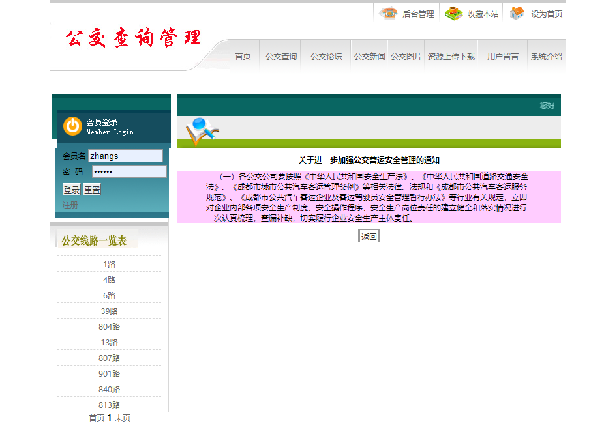604x447 pixels.
Task: Select bus route 804路
Action: (110, 327)
